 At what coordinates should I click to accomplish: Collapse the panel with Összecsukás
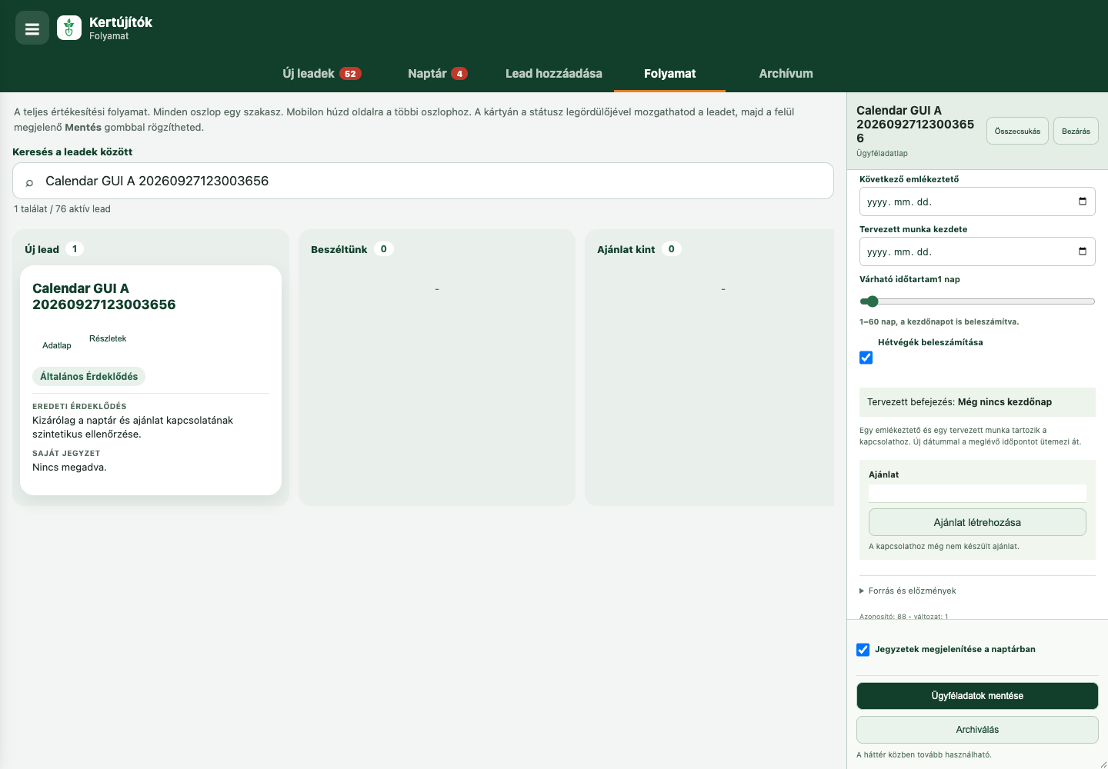tap(1017, 131)
